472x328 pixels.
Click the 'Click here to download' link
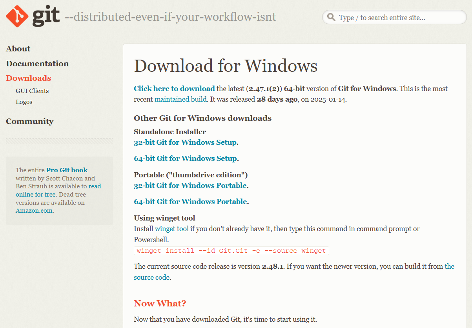click(174, 88)
